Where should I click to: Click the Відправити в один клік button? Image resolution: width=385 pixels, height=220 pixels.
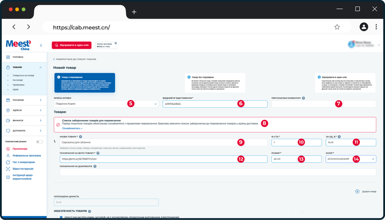point(71,45)
